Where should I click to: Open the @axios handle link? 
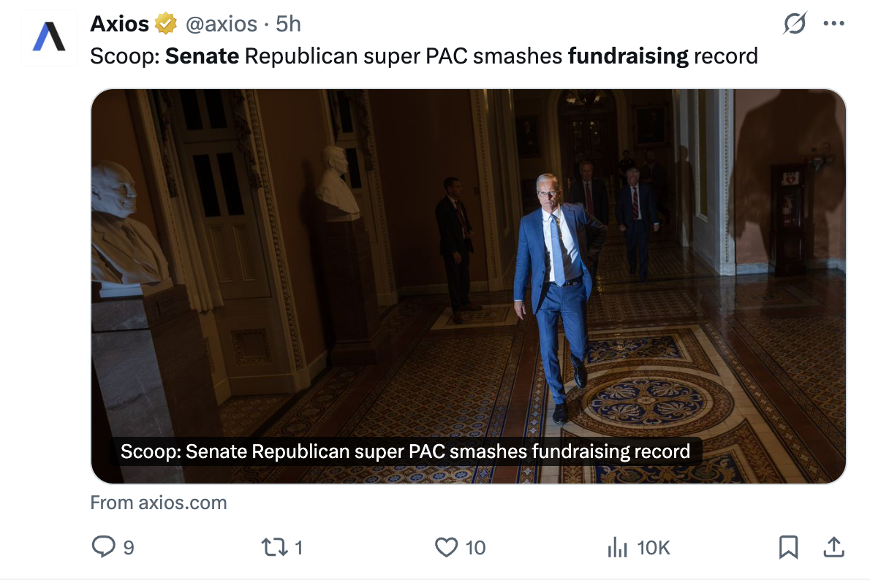tap(222, 24)
